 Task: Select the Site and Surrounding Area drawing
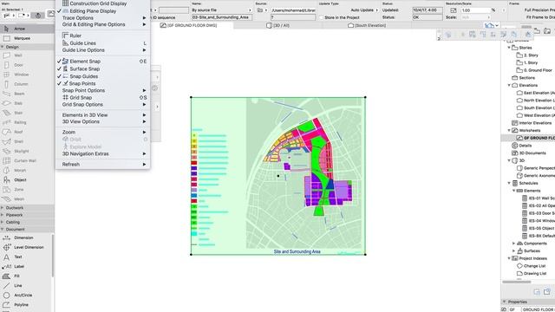pos(278,176)
